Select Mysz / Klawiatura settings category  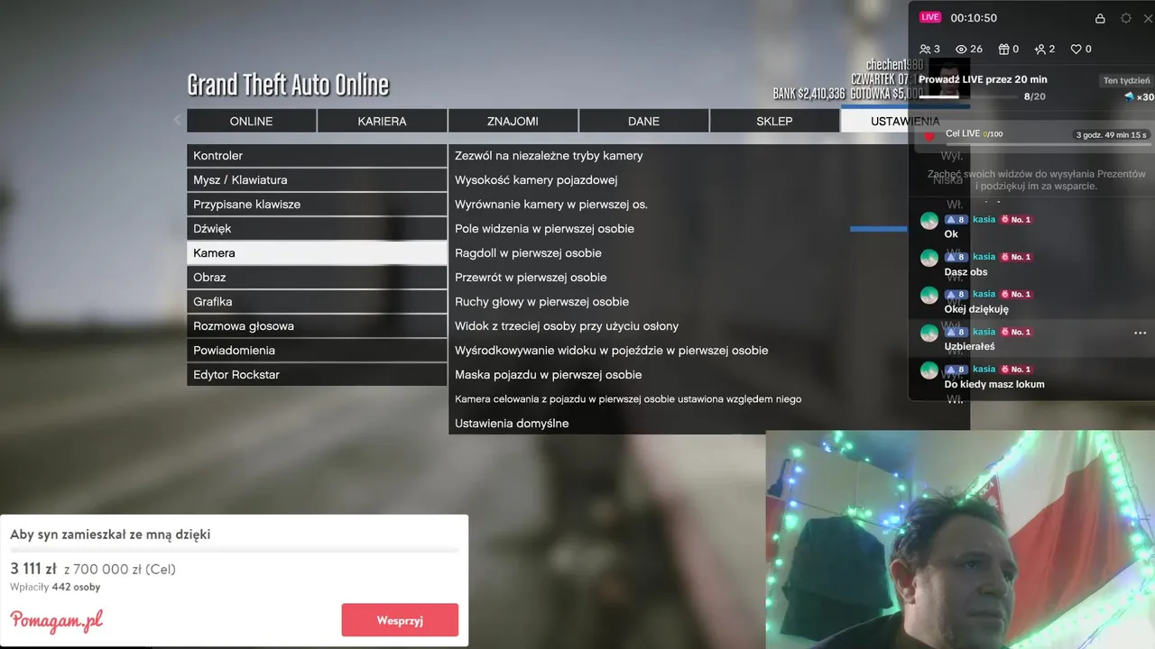(x=317, y=179)
